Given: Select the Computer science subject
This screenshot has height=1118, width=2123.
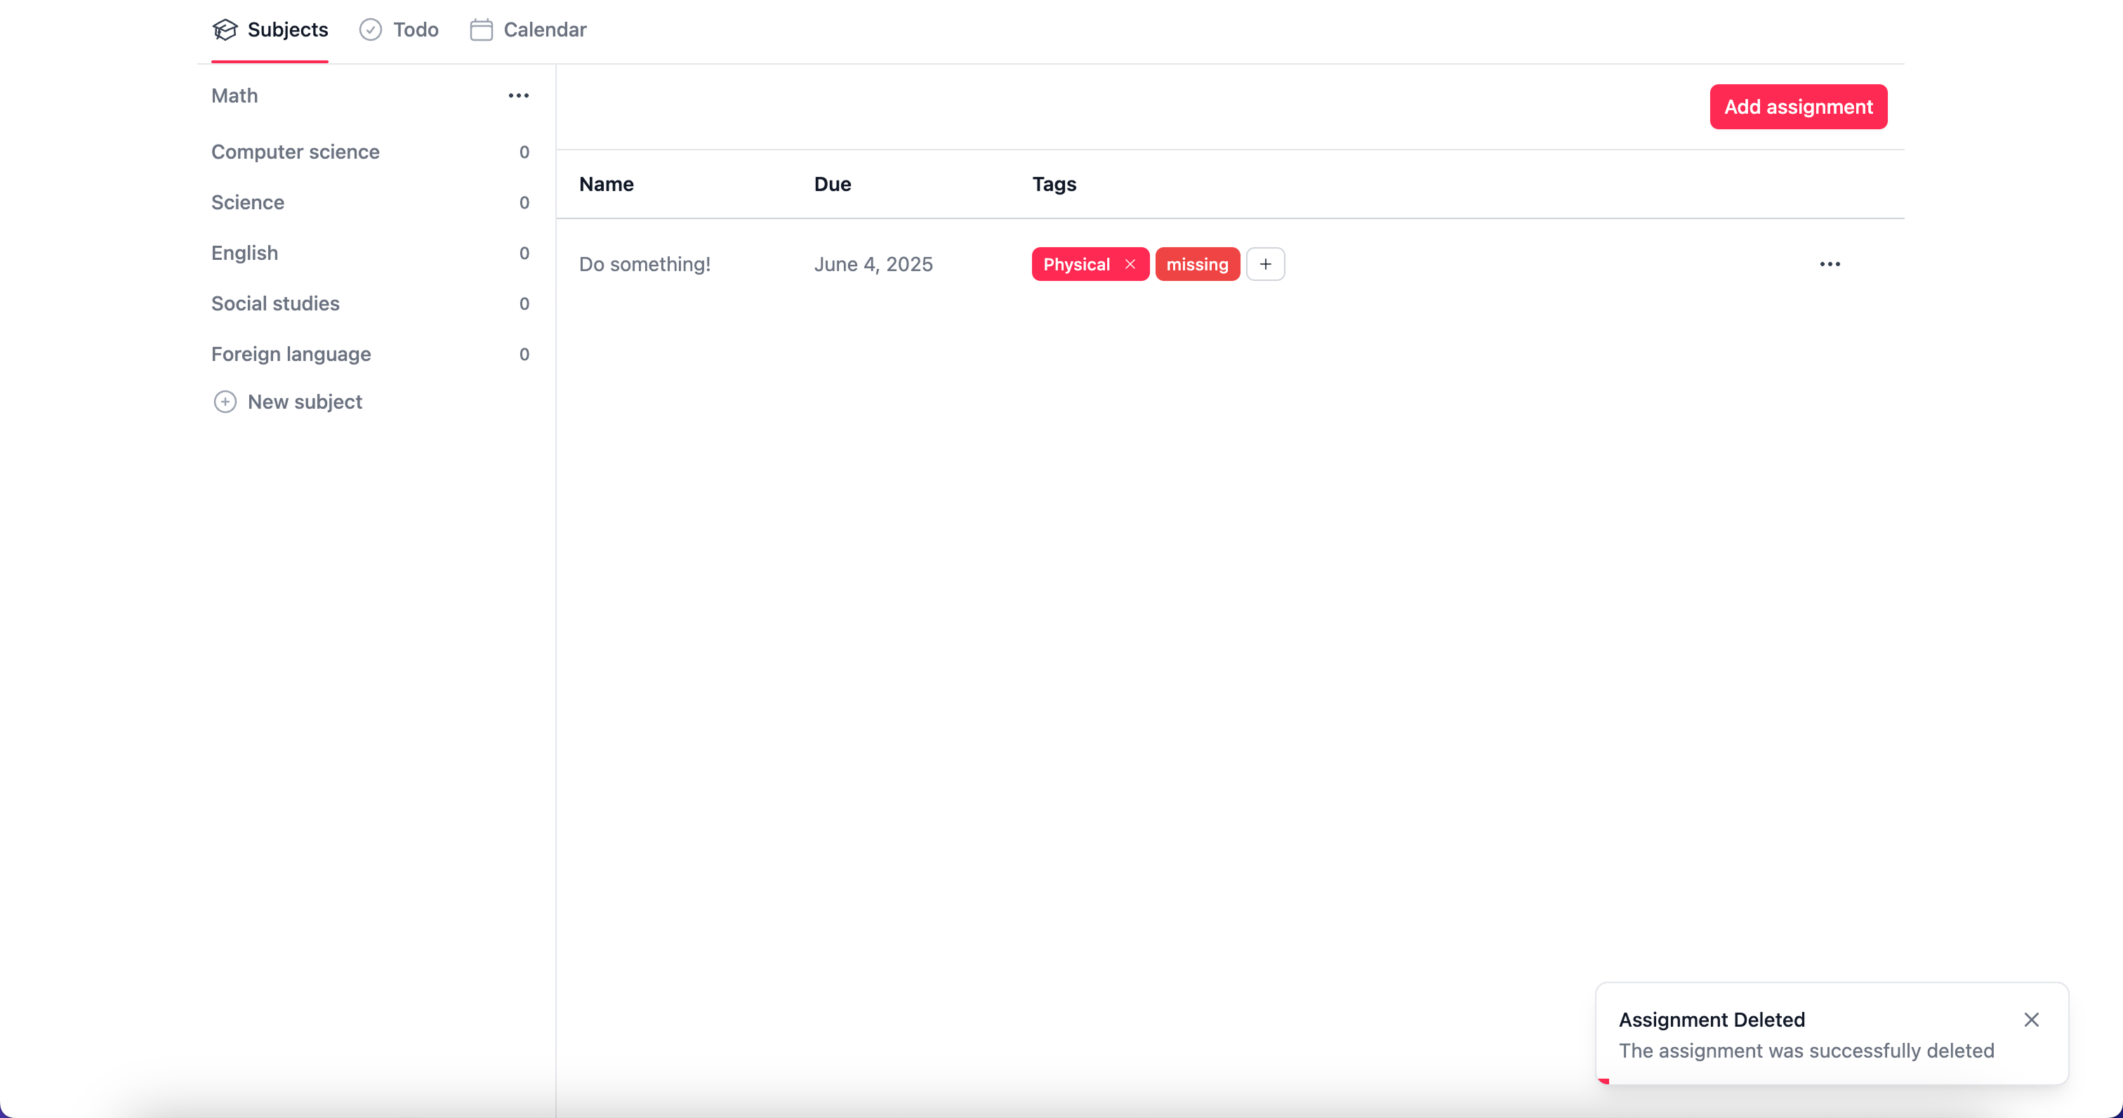Looking at the screenshot, I should tap(295, 152).
